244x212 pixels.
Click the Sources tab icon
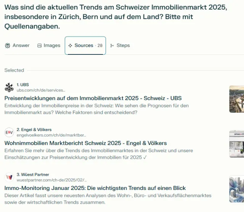coord(70,46)
